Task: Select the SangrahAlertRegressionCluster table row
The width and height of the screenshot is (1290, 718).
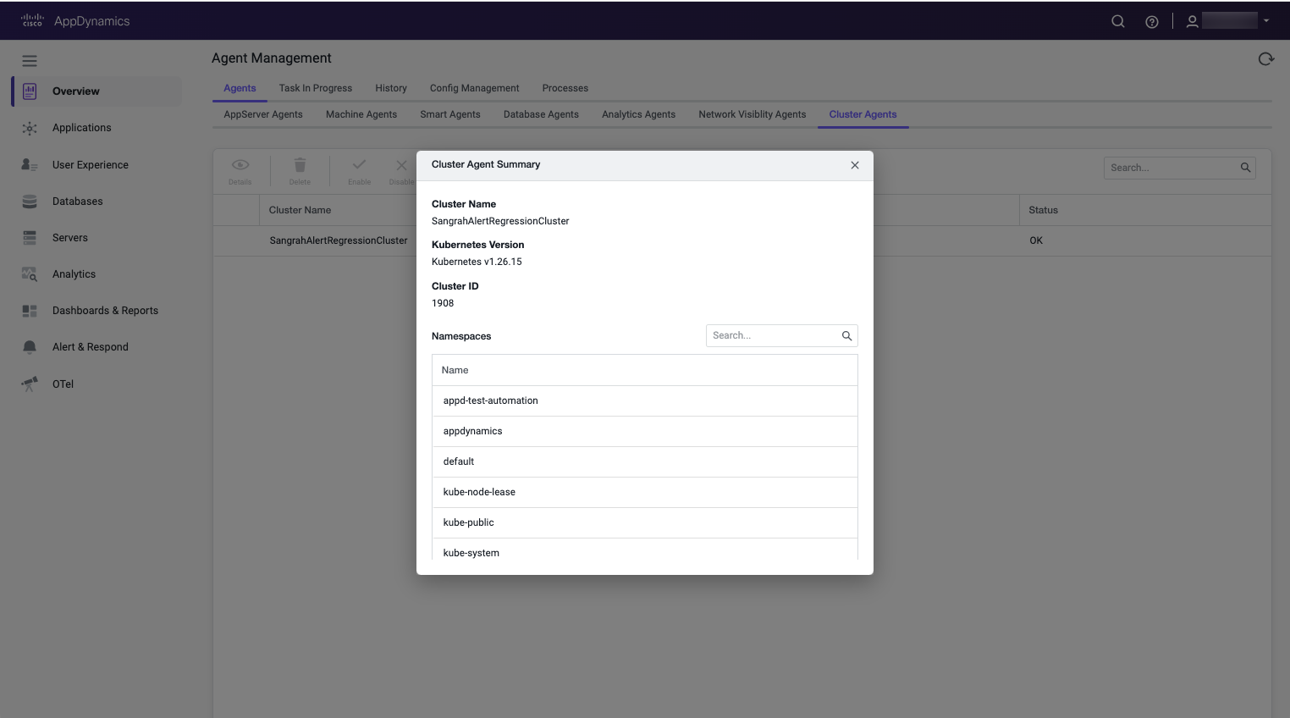Action: pyautogui.click(x=741, y=240)
